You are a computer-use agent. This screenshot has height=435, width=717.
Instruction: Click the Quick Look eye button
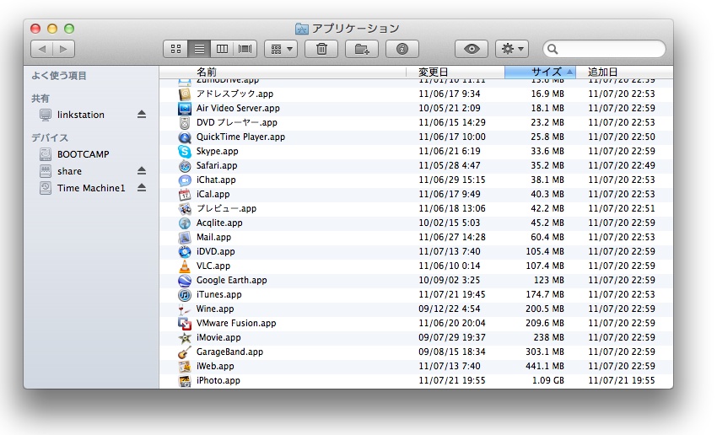click(x=472, y=49)
